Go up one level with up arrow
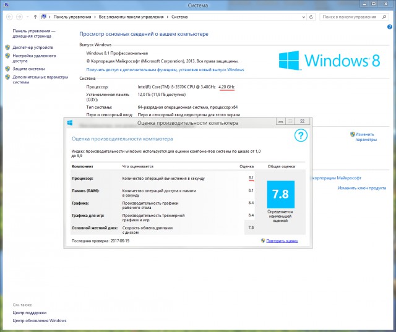This screenshot has width=396, height=332. 35,17
